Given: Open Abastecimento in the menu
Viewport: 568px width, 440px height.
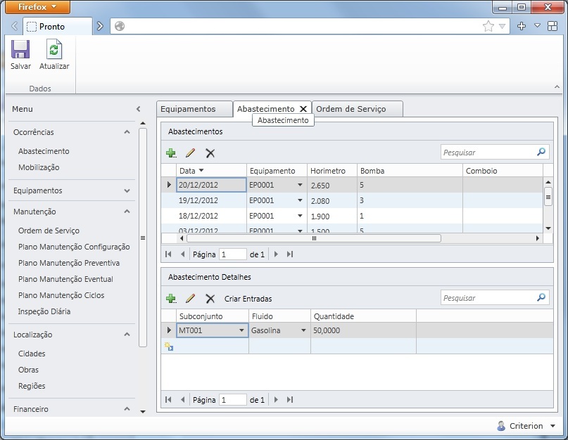Looking at the screenshot, I should [44, 151].
